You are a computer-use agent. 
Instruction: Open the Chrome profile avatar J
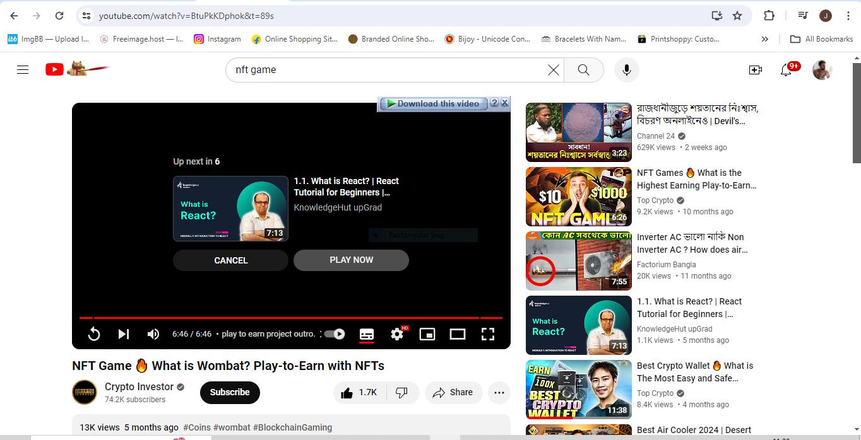pos(826,16)
